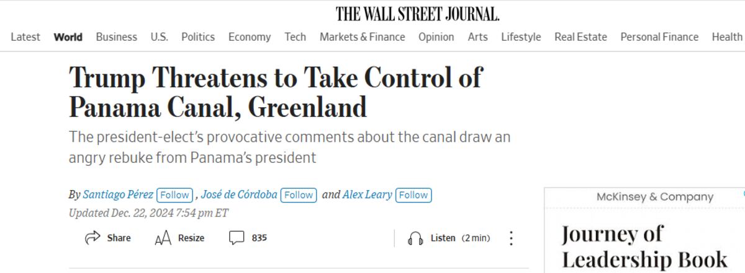This screenshot has width=745, height=273.
Task: Open José de Córdoba author link
Action: point(239,195)
